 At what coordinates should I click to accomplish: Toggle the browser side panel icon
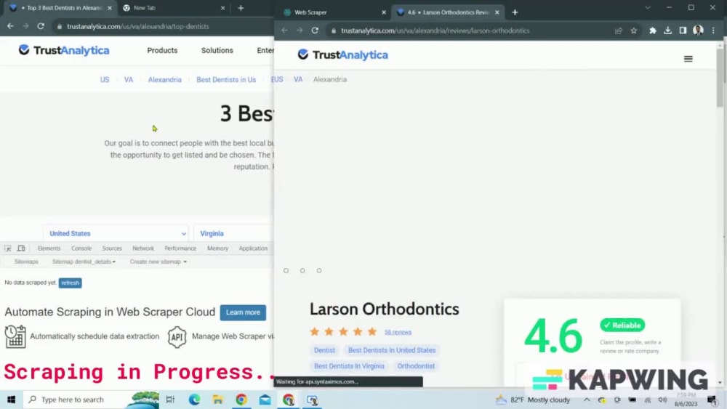tap(683, 31)
